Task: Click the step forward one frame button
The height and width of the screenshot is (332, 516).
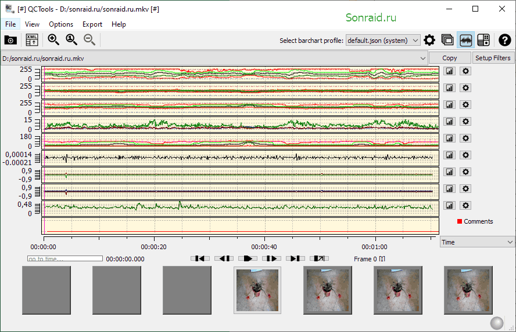Action: tap(271, 258)
